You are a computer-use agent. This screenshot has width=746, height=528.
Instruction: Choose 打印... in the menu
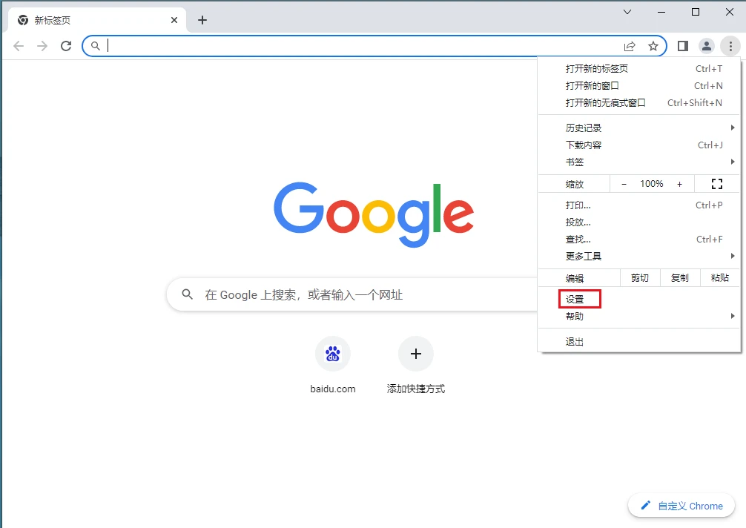(x=639, y=205)
